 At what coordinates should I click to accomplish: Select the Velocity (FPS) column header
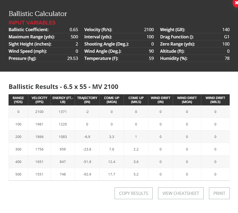pyautogui.click(x=39, y=100)
